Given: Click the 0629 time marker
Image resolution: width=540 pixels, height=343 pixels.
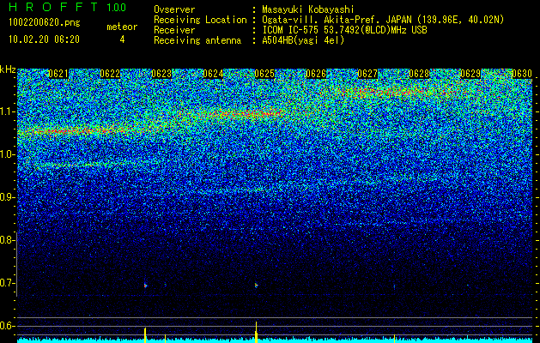Looking at the screenshot, I should (x=470, y=74).
